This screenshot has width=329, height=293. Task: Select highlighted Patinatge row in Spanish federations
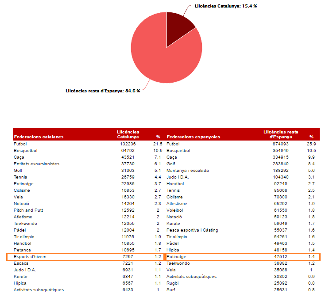click(242, 257)
